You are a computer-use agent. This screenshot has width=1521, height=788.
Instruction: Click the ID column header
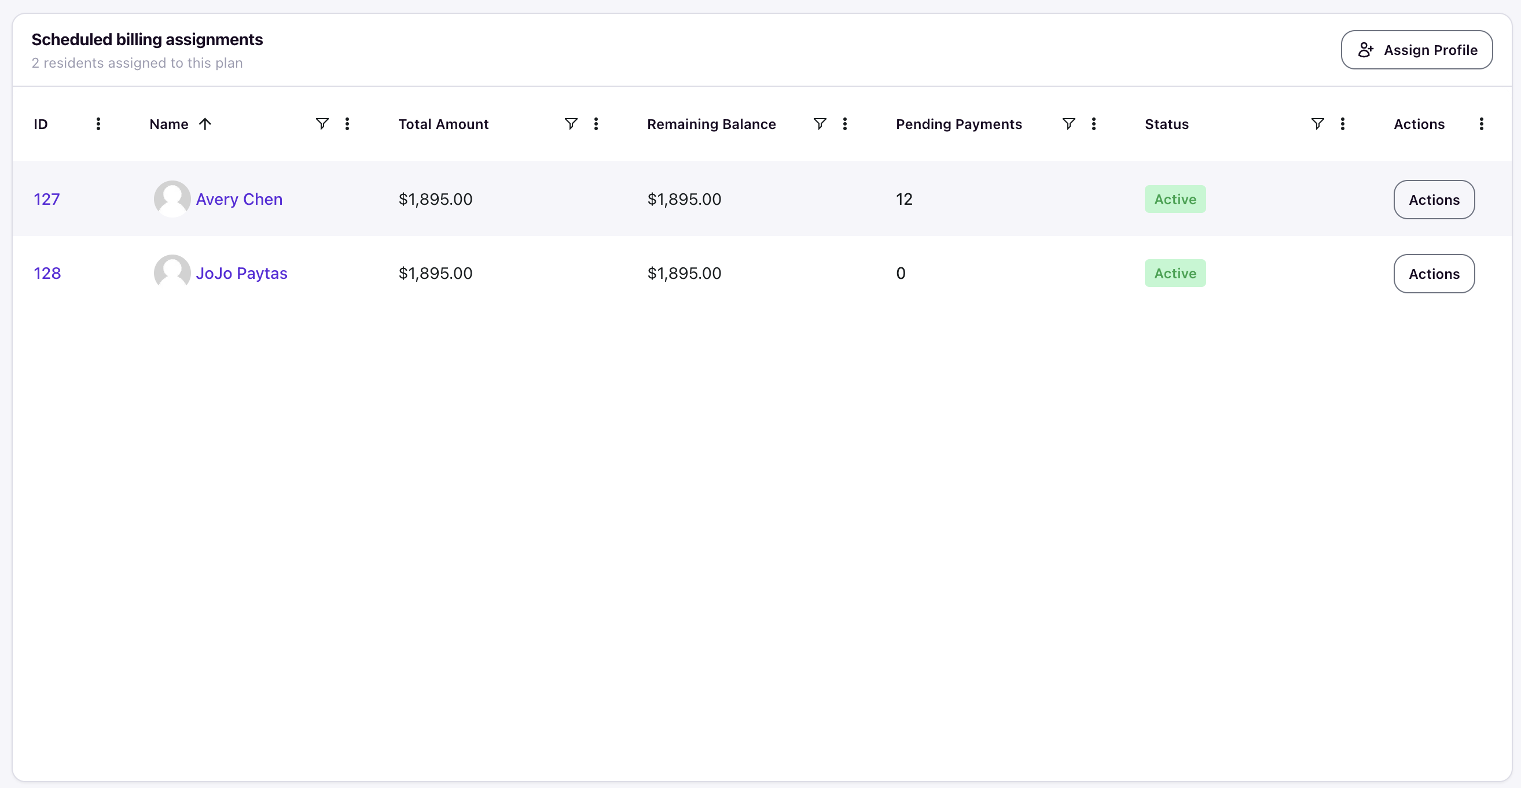pyautogui.click(x=40, y=124)
